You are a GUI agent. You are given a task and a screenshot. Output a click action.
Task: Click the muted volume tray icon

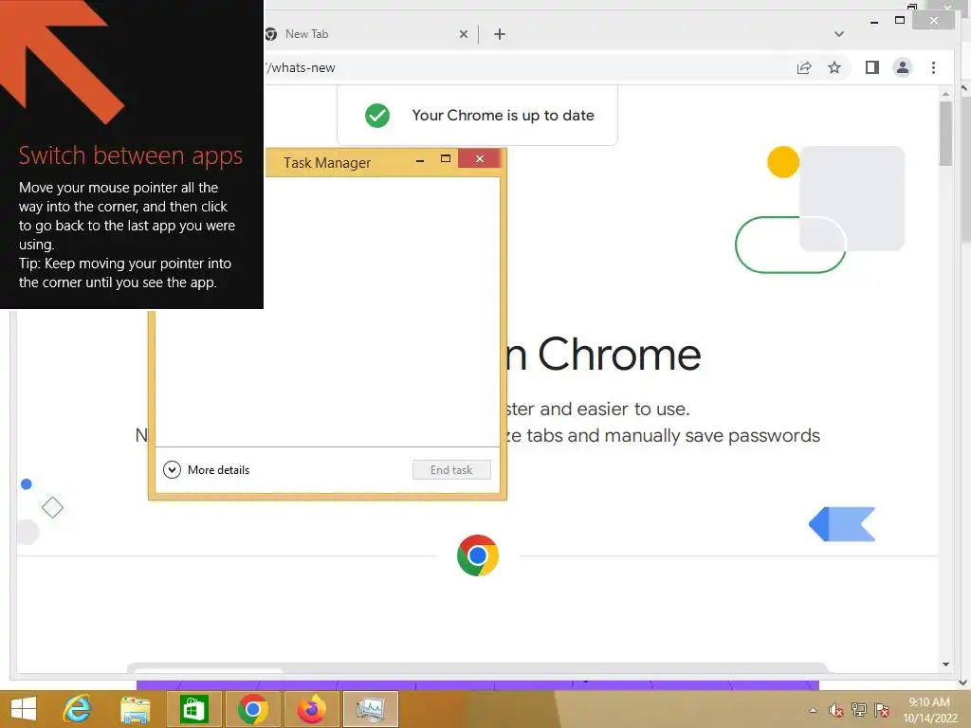point(836,710)
